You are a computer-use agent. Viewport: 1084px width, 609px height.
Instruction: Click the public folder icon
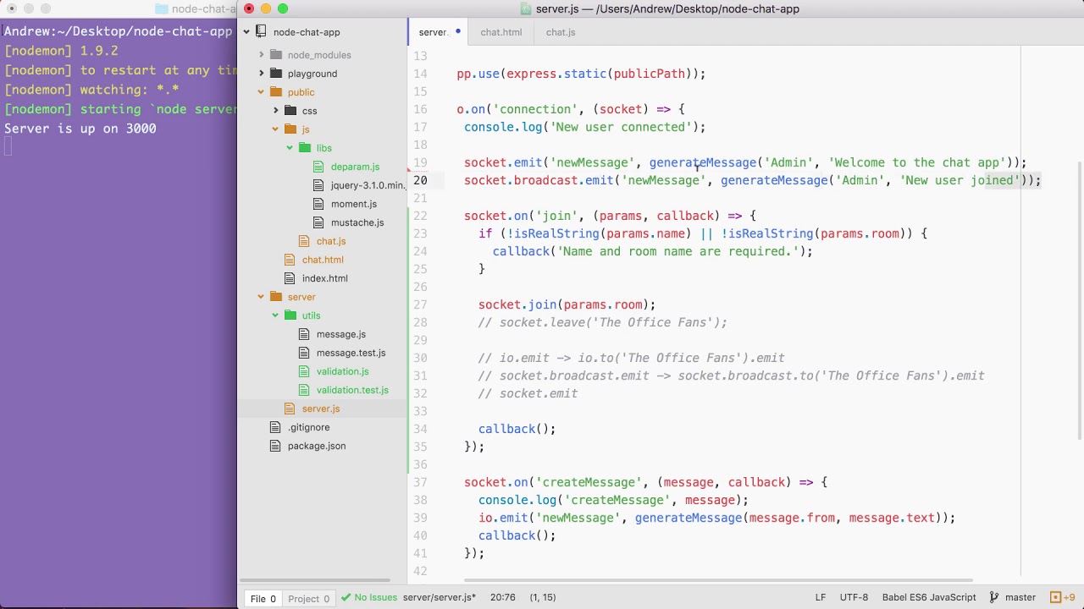point(276,92)
